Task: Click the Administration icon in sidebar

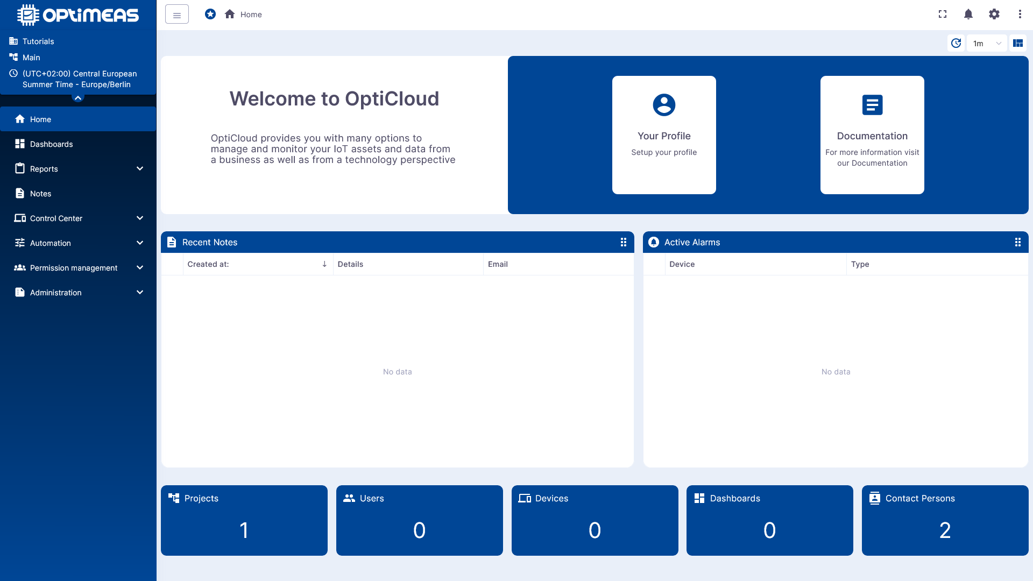Action: (x=20, y=292)
